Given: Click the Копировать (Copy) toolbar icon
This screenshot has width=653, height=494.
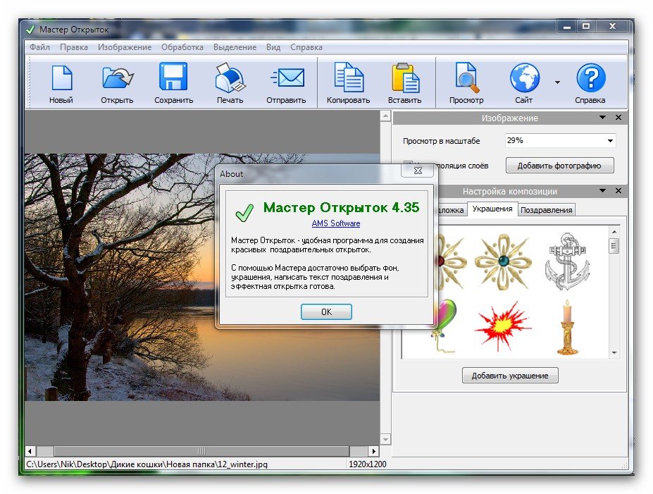Looking at the screenshot, I should tap(348, 78).
